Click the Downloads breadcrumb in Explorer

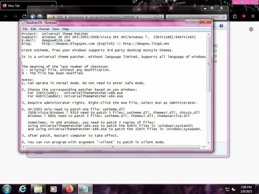[x=76, y=17]
